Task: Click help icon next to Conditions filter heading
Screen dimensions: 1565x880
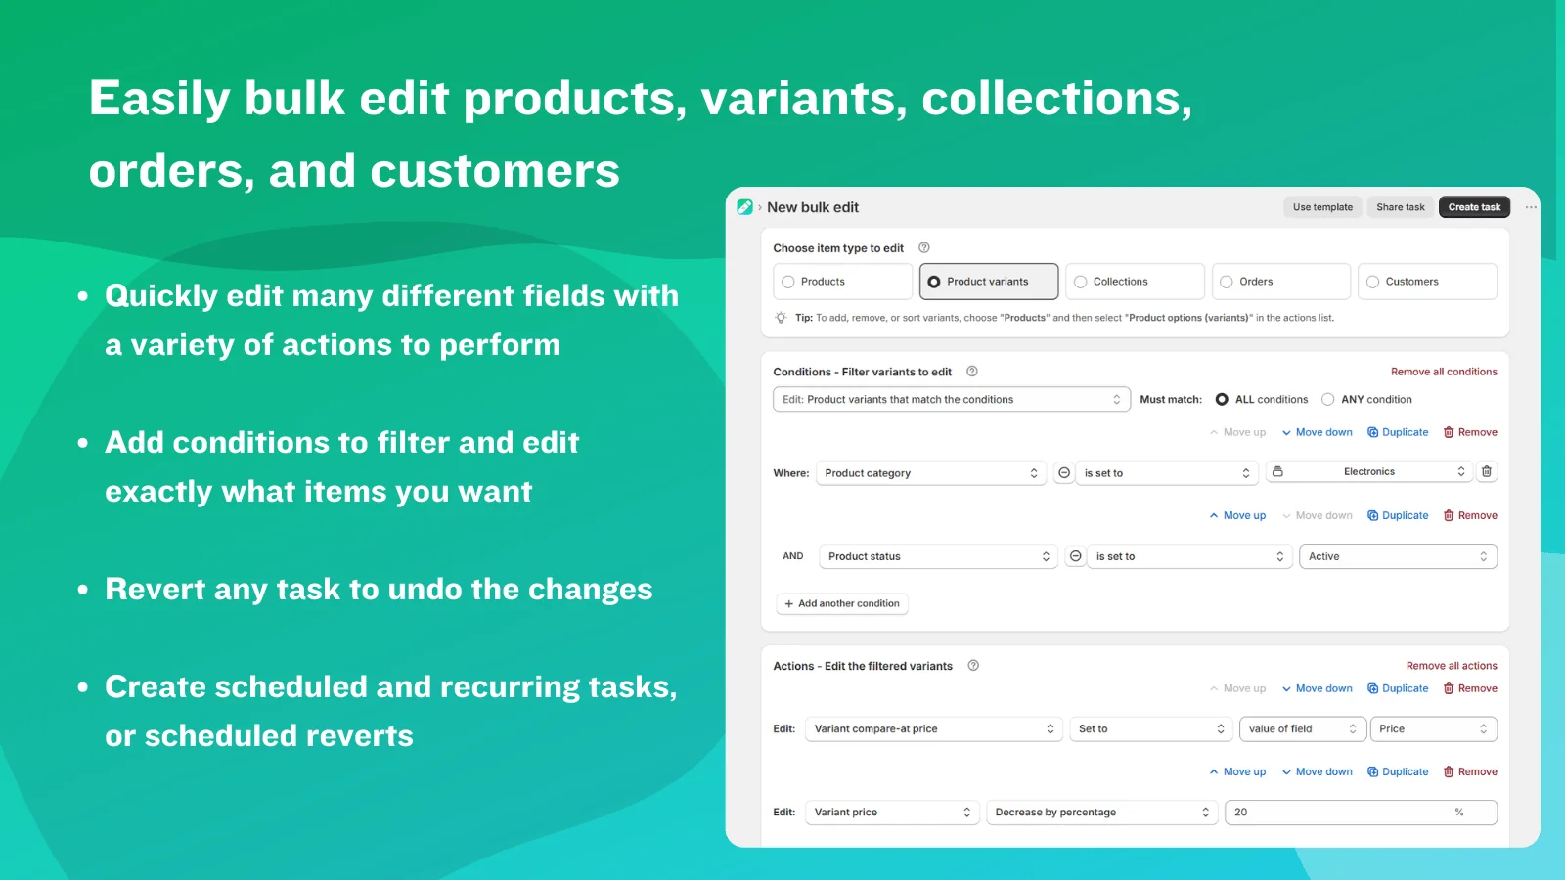Action: pos(972,372)
